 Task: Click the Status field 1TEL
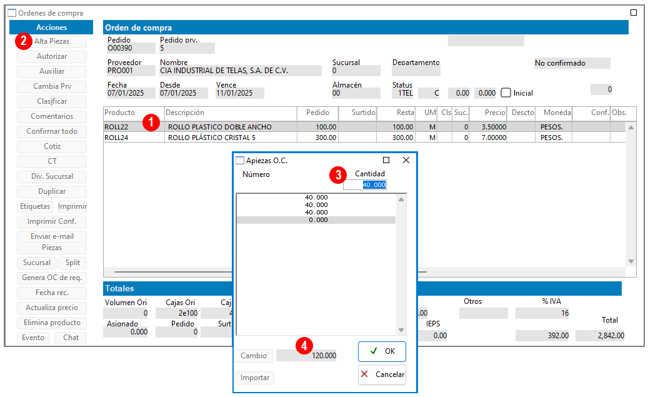click(403, 93)
